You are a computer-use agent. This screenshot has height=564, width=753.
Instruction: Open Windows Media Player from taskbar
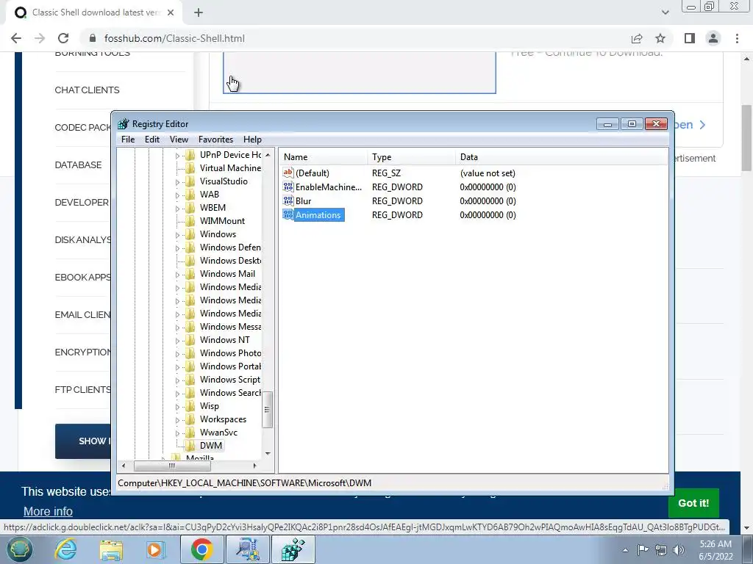point(154,549)
